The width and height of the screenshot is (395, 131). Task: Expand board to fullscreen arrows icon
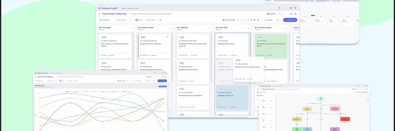[277, 20]
